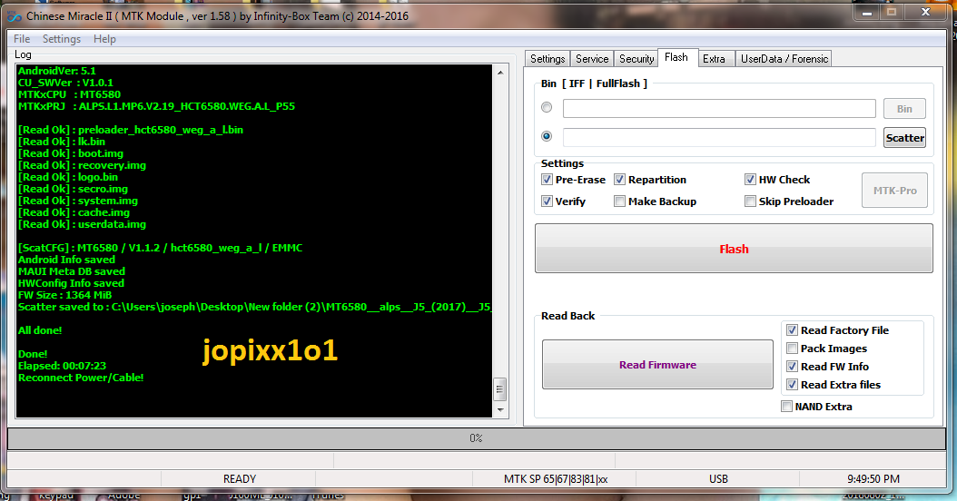Click the Bin file path field

(x=719, y=109)
